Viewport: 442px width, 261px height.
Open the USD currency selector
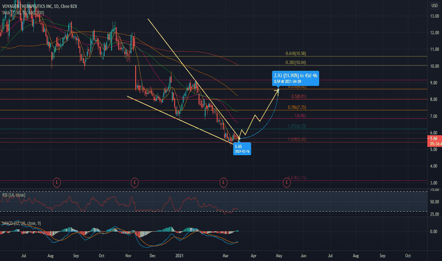[434, 6]
